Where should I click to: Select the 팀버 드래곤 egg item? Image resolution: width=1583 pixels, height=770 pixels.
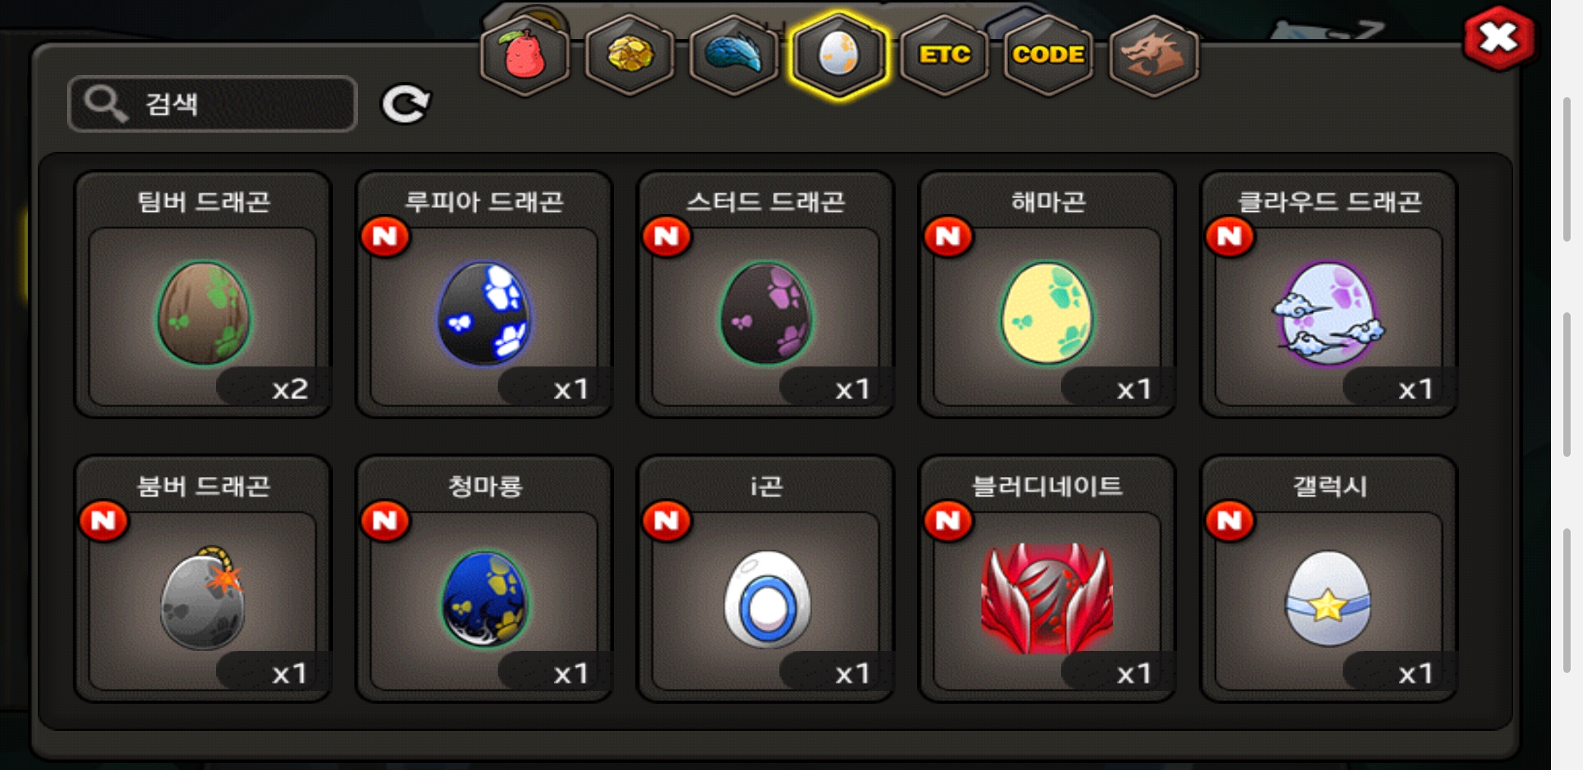(203, 294)
